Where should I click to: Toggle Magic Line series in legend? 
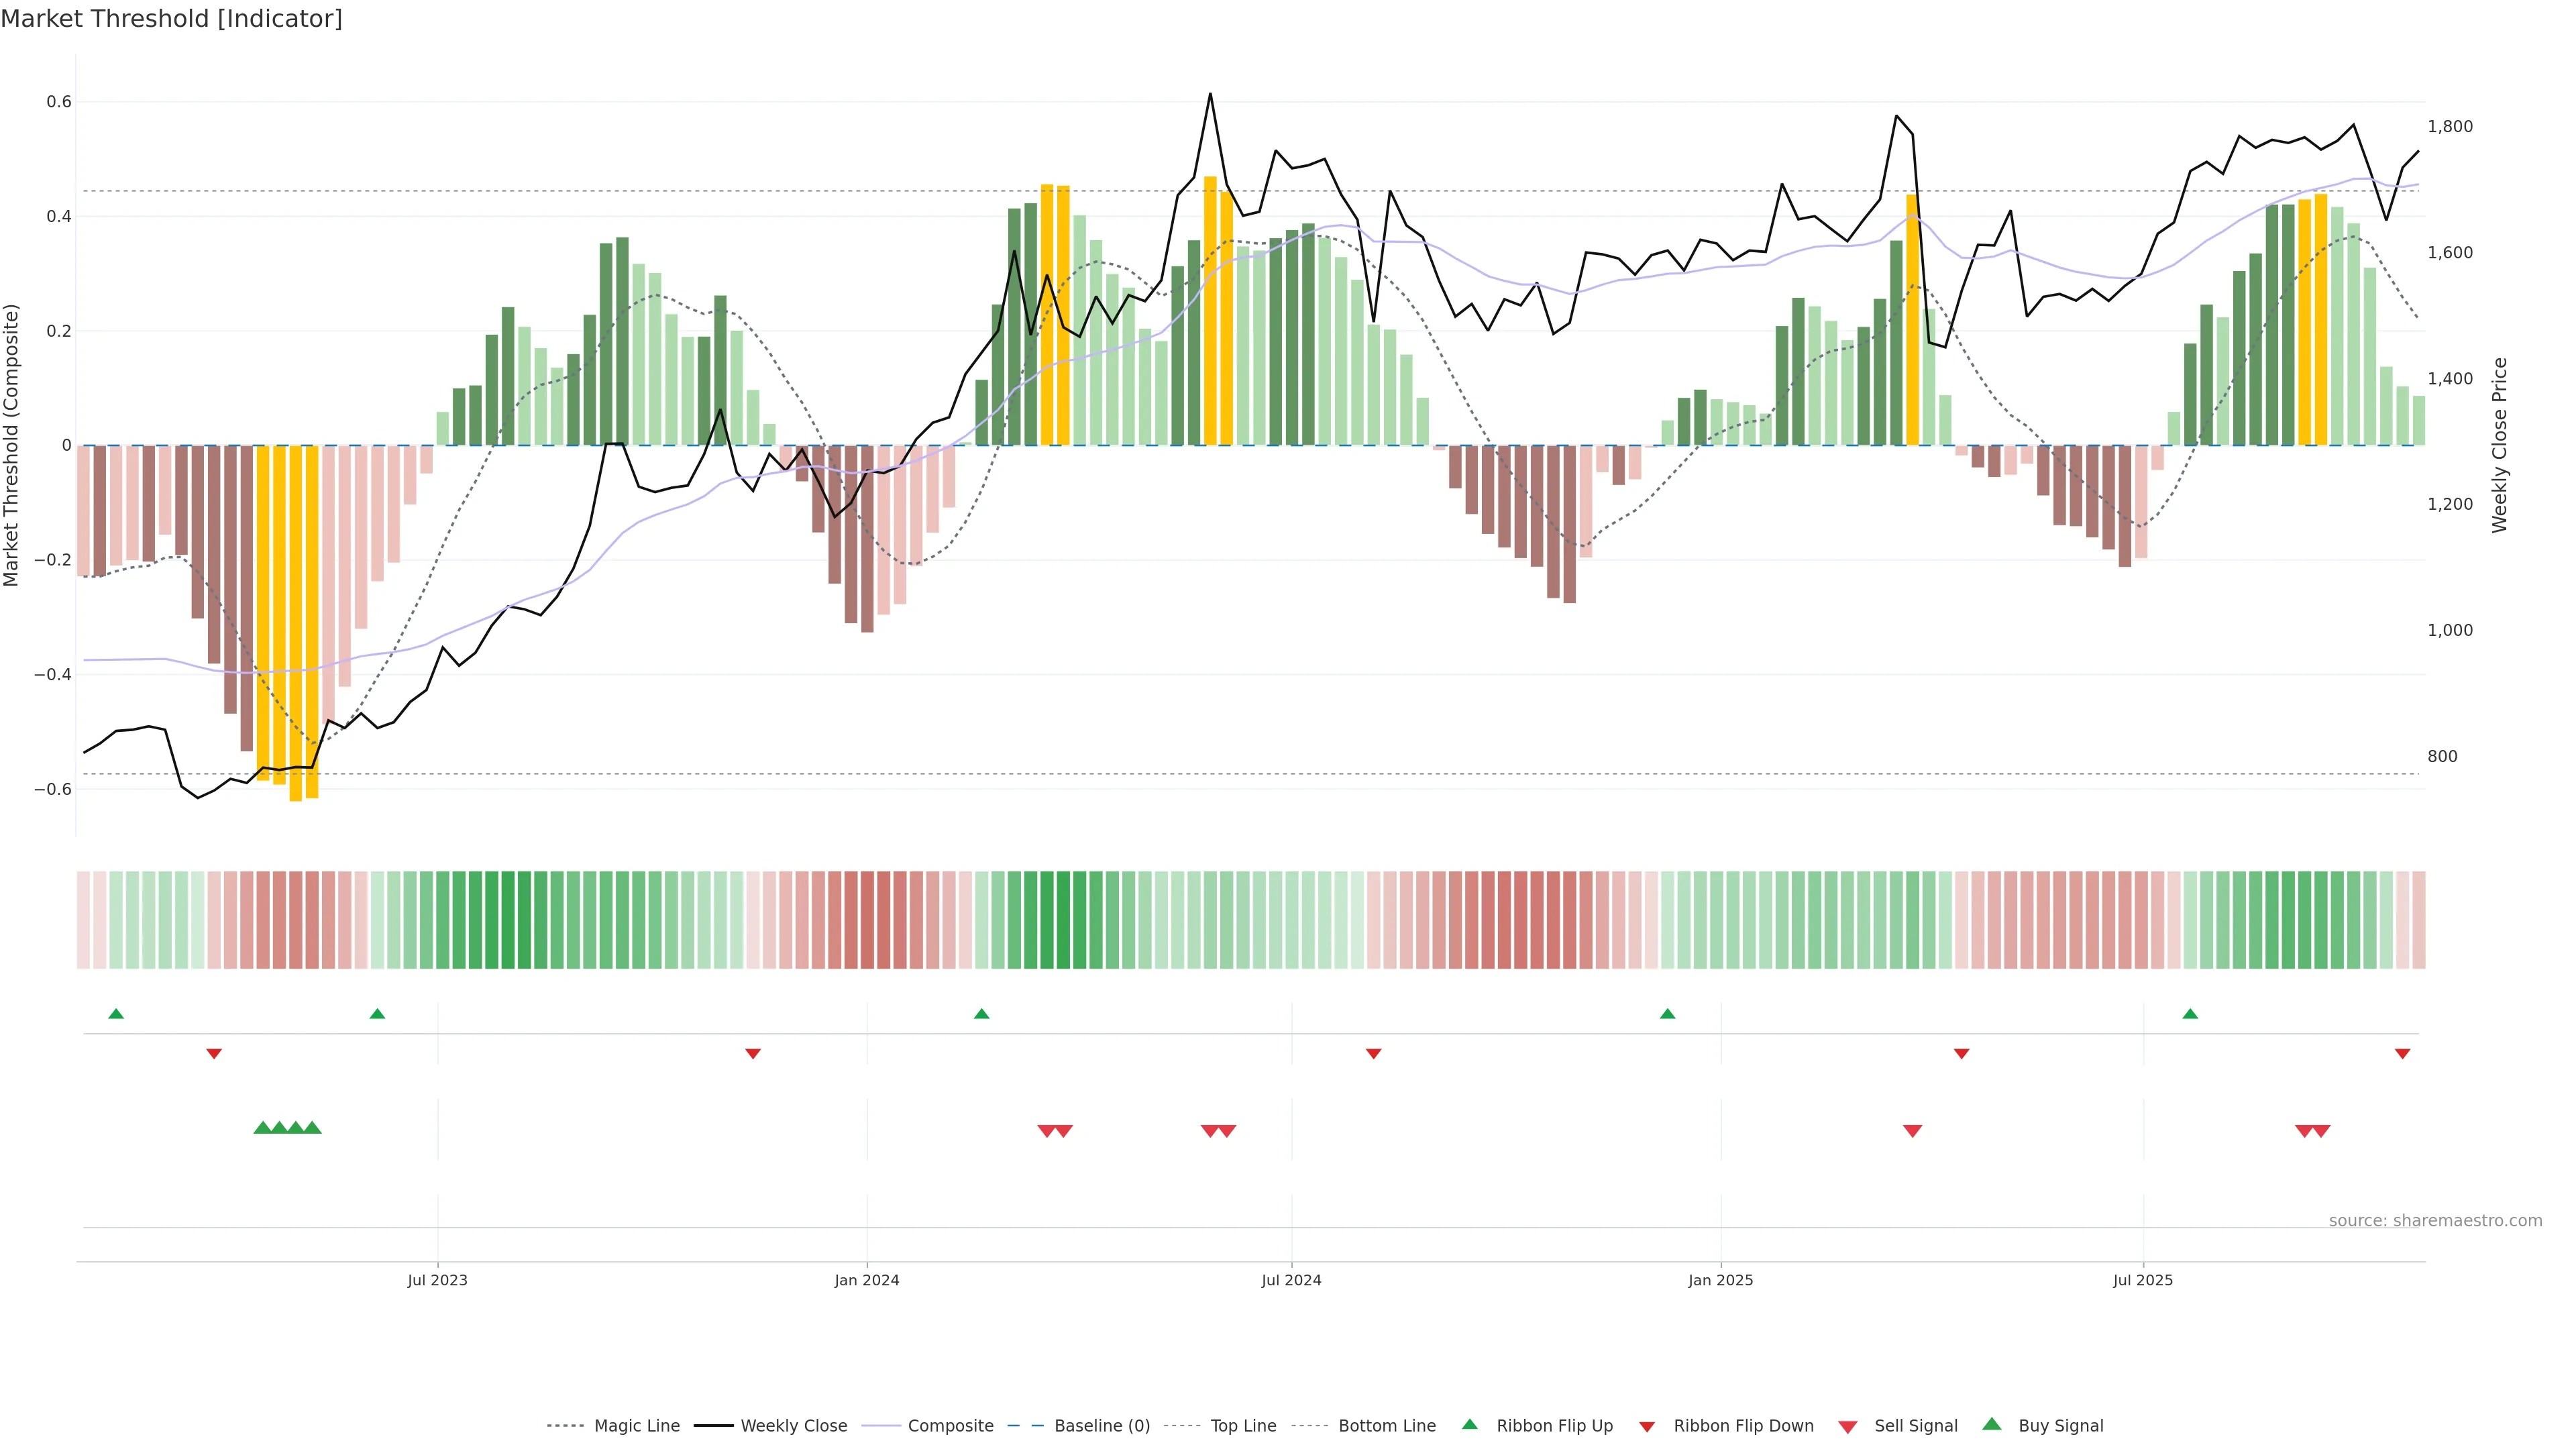[x=636, y=1426]
